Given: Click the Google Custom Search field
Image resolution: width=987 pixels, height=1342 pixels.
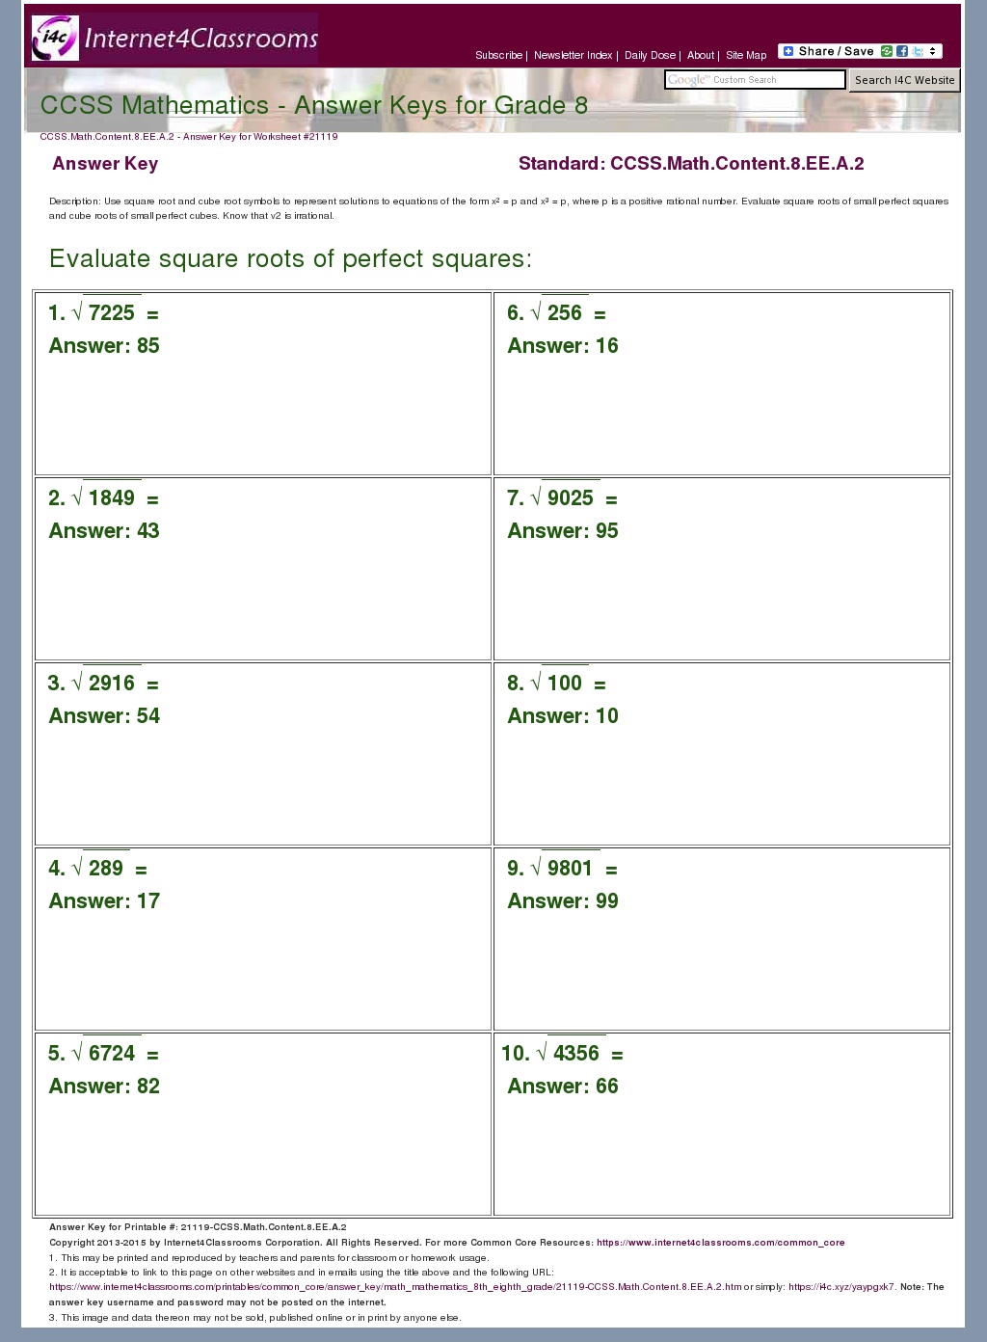Looking at the screenshot, I should (755, 80).
